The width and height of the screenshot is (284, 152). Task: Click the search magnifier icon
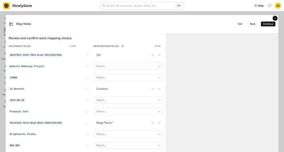(104, 6)
